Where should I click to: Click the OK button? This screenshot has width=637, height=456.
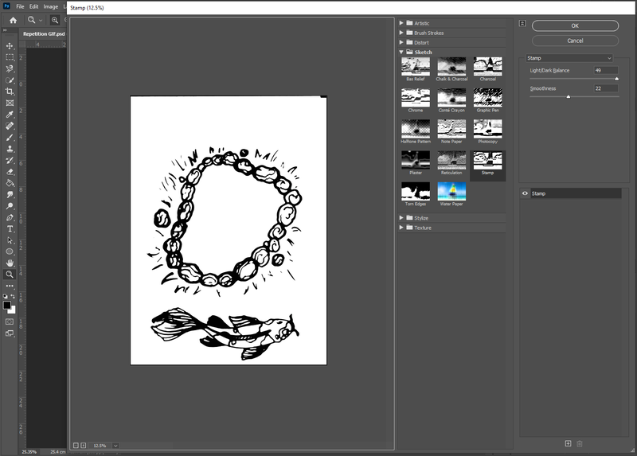pos(575,25)
